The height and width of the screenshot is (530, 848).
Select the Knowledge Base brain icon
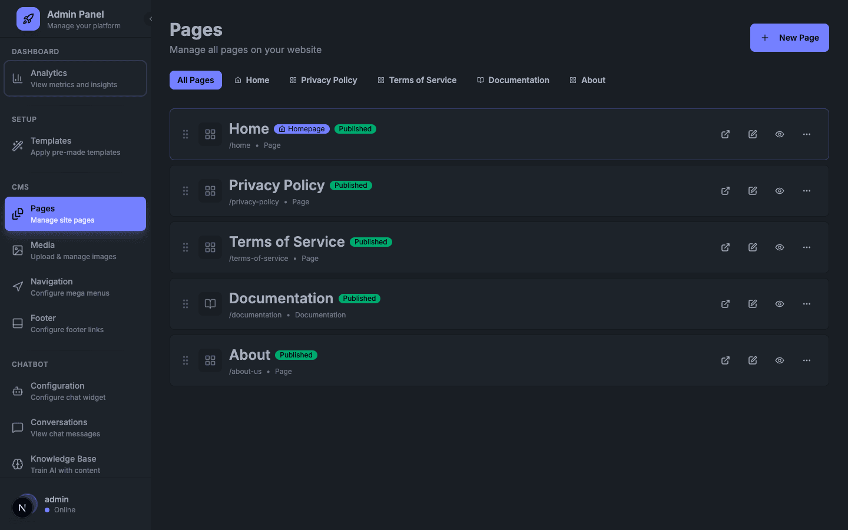click(17, 464)
